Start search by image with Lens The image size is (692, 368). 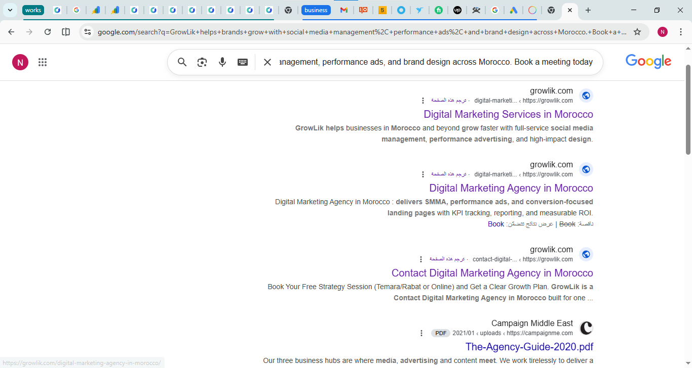(x=202, y=62)
